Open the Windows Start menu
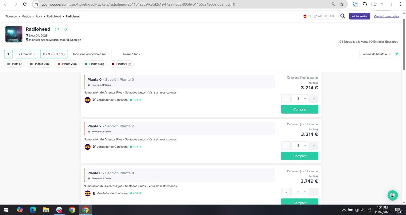 point(6,210)
